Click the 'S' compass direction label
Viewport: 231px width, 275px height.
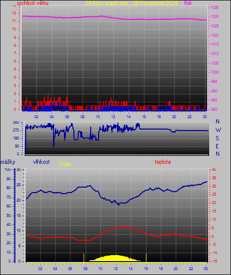tap(217, 138)
